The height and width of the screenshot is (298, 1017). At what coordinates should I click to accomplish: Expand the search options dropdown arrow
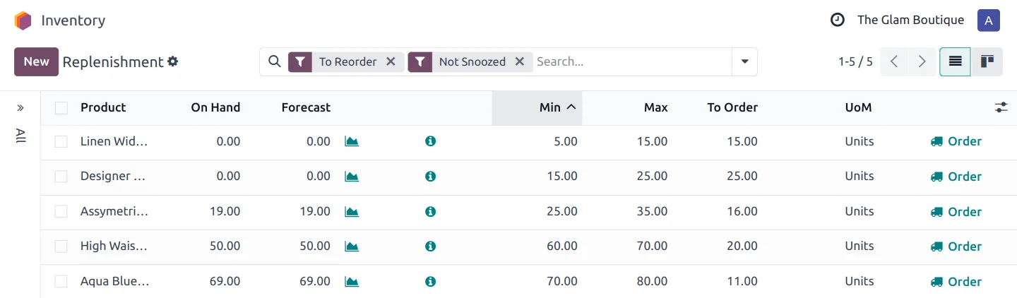click(744, 61)
